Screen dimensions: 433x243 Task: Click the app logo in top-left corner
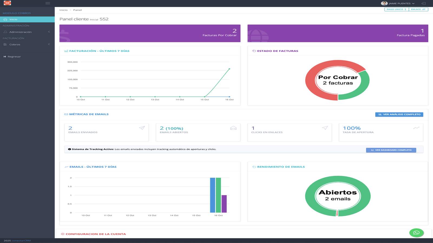(x=7, y=3)
